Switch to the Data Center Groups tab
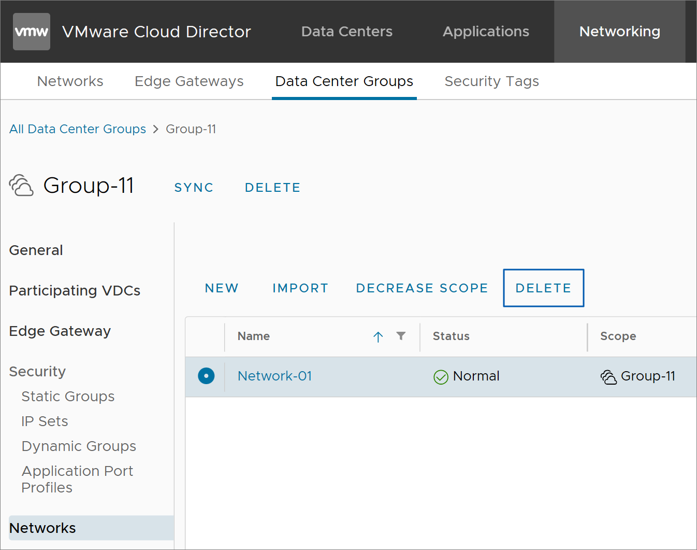The image size is (697, 550). point(344,81)
